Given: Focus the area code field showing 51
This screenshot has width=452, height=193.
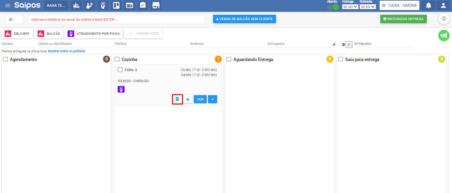Looking at the screenshot, I should click(15, 19).
